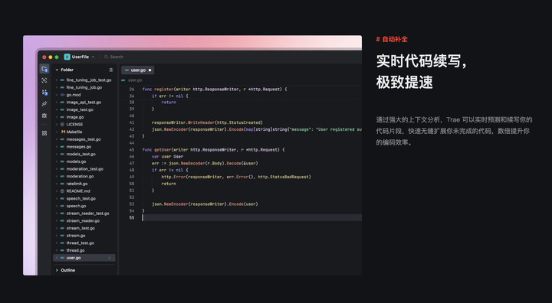Open the UserFile project dropdown chevron
This screenshot has height=303, width=552.
(93, 57)
